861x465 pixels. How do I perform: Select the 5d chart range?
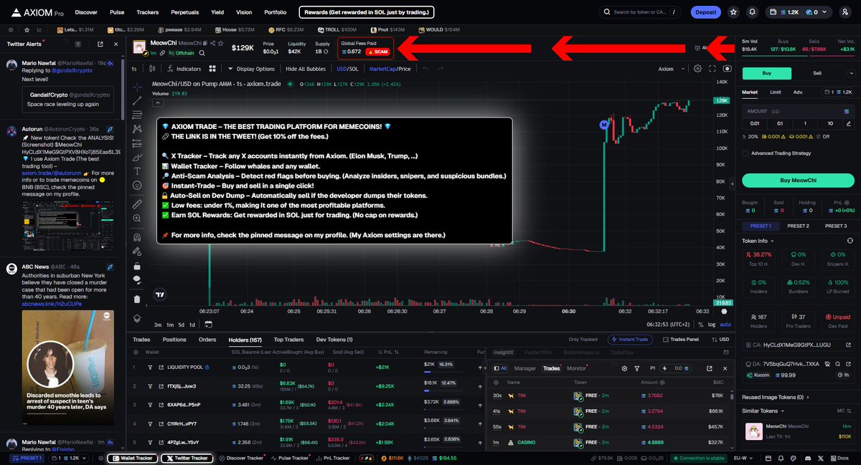180,325
